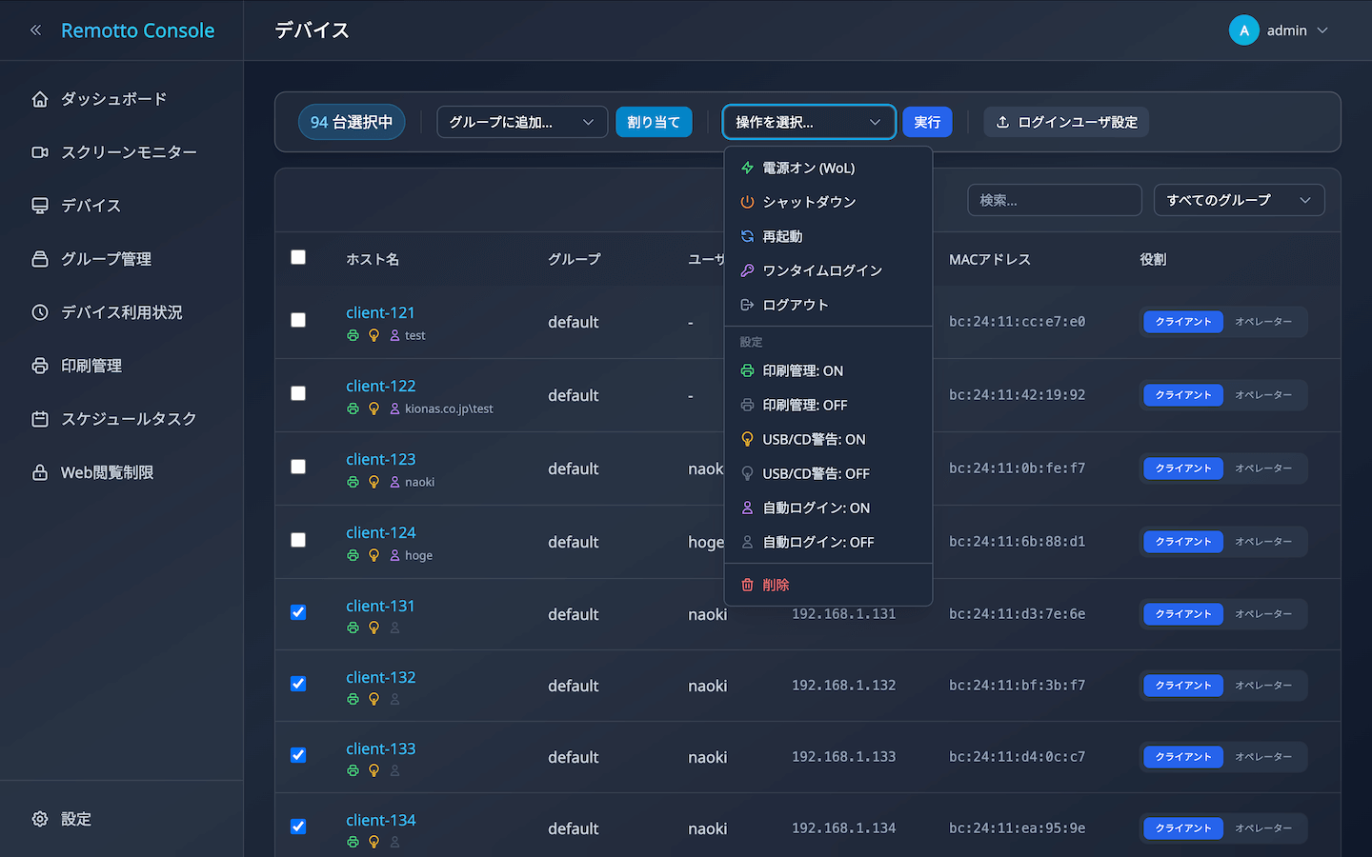Open the client-122 hostname link

pyautogui.click(x=380, y=386)
